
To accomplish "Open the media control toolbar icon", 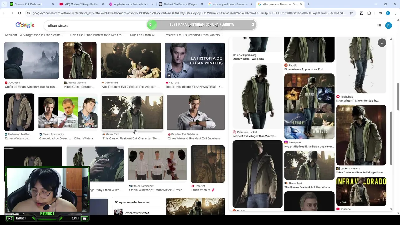I will point(380,13).
